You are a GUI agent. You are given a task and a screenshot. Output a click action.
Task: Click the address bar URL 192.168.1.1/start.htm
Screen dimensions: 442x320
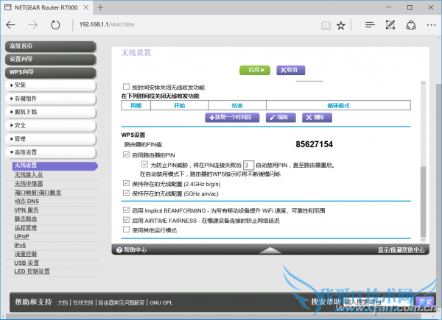click(x=107, y=24)
